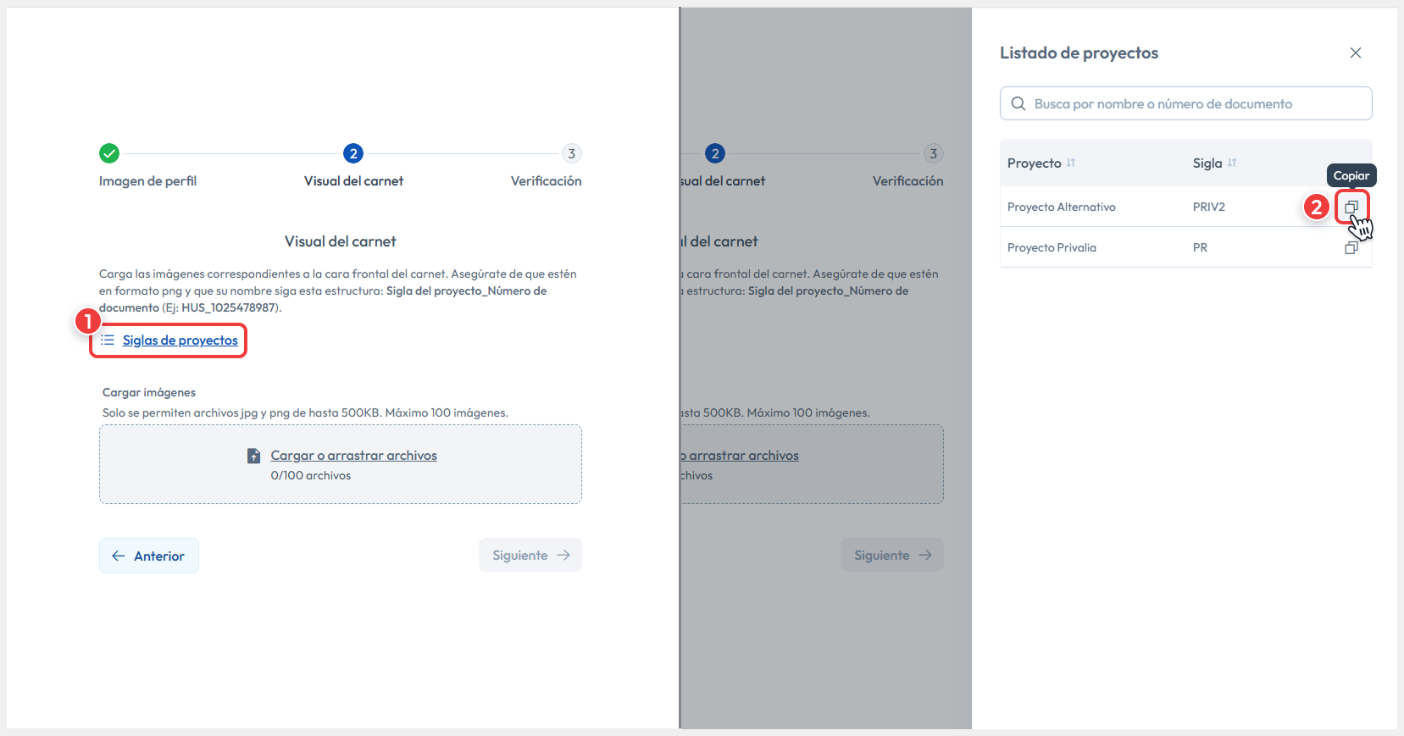Click the Imagen de perfil step label
Screen dimensions: 1404x736
tap(147, 181)
